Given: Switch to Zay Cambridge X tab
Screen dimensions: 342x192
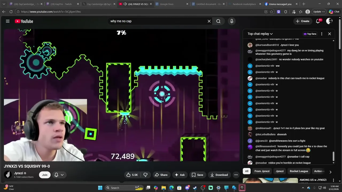Looking at the screenshot, I should point(99,4).
